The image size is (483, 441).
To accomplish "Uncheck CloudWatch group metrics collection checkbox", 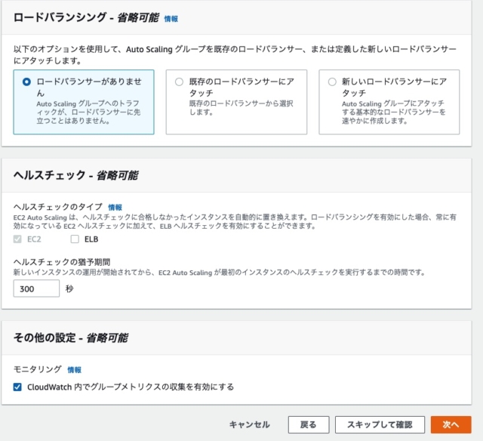I will click(x=17, y=387).
